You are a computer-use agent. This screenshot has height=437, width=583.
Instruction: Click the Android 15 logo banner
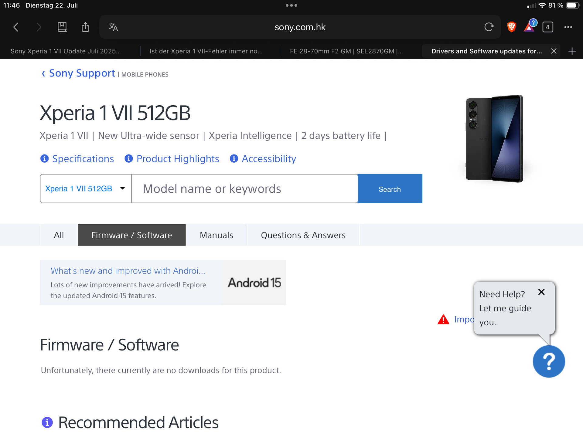[254, 283]
